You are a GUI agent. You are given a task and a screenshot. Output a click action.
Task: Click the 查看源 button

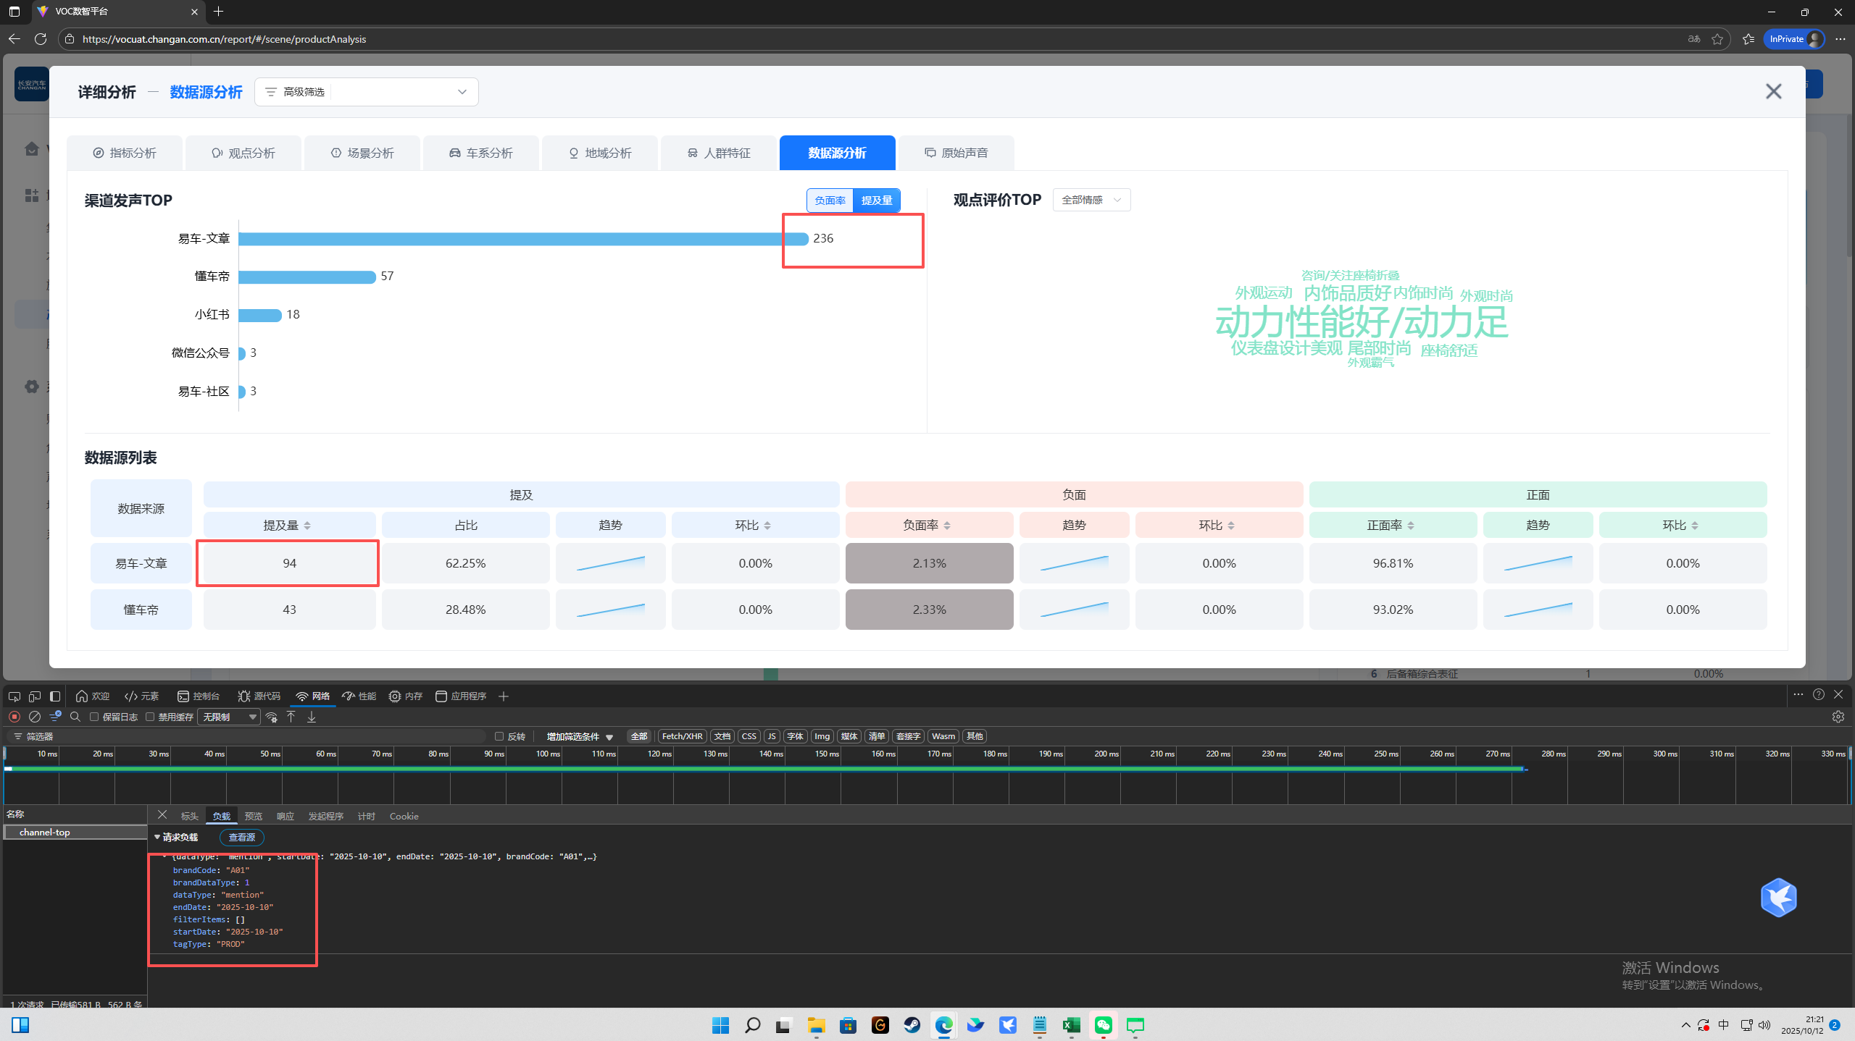[x=241, y=837]
